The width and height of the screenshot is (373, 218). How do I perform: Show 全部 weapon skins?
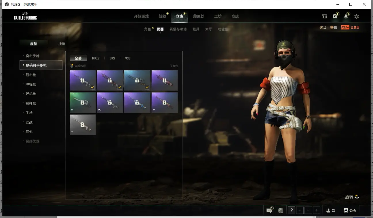[78, 58]
